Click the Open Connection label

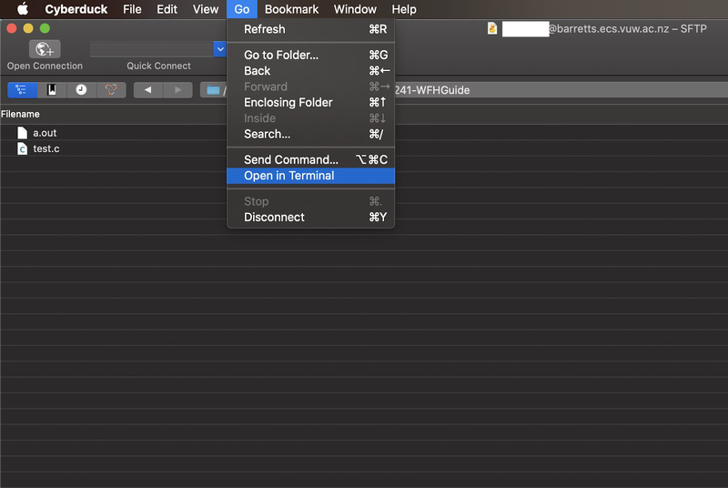[x=45, y=66]
